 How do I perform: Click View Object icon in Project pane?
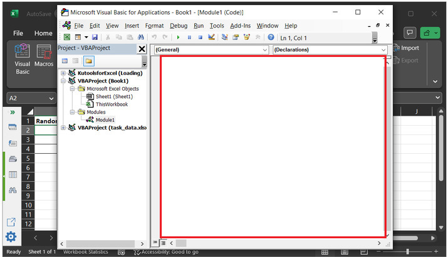tap(75, 61)
